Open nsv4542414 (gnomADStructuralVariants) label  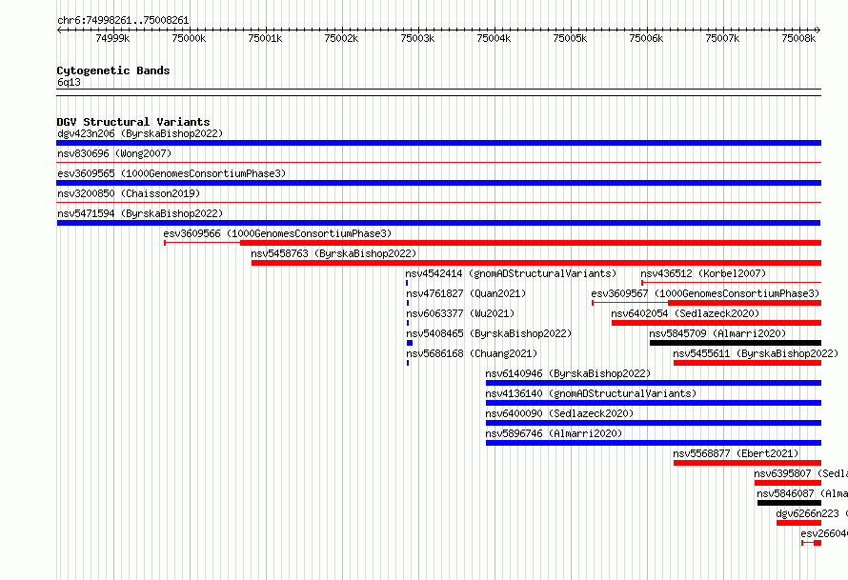click(511, 273)
